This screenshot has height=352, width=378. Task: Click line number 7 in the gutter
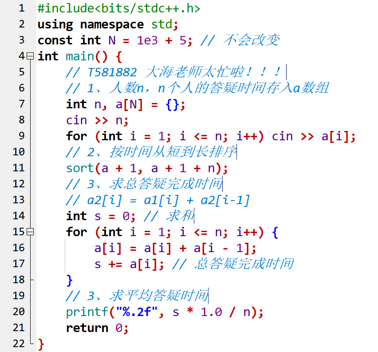(x=21, y=104)
